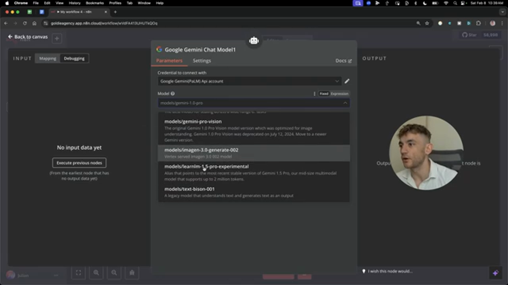Select Fixed mode for Model
This screenshot has height=285, width=508.
point(324,94)
